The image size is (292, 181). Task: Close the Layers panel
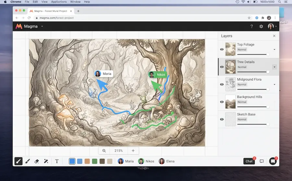click(x=274, y=36)
